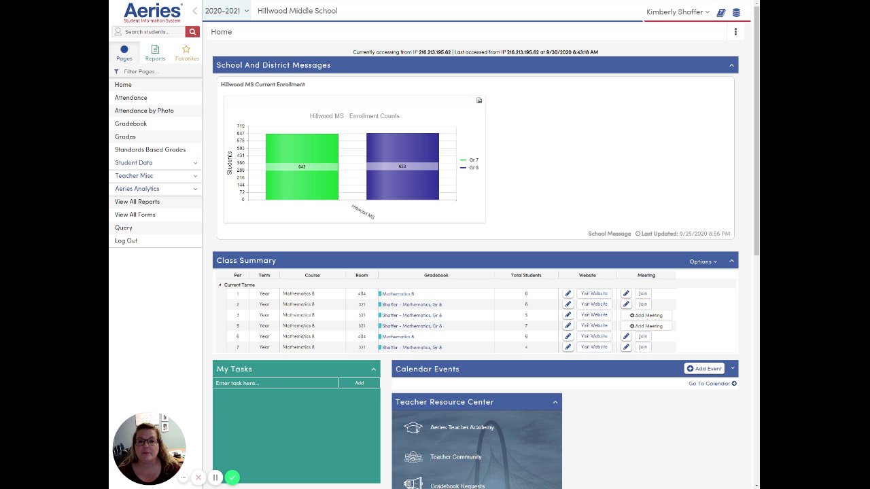The image size is (870, 489).
Task: Click the Gradebook Requests megaphone icon
Action: pos(413,484)
